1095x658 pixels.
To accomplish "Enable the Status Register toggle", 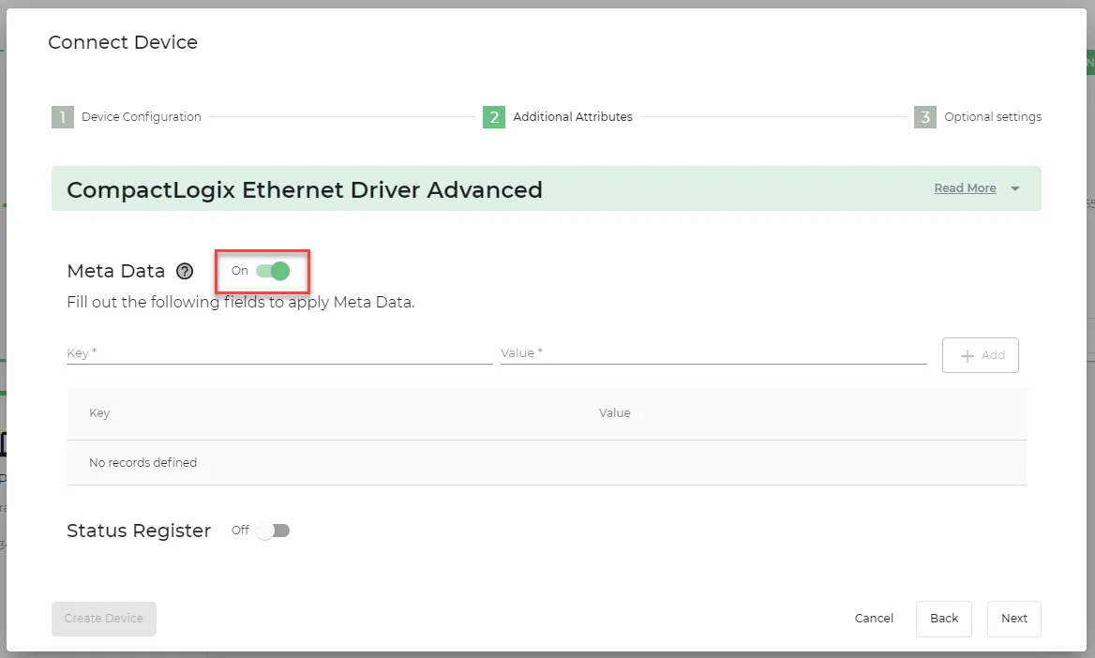I will [x=273, y=531].
